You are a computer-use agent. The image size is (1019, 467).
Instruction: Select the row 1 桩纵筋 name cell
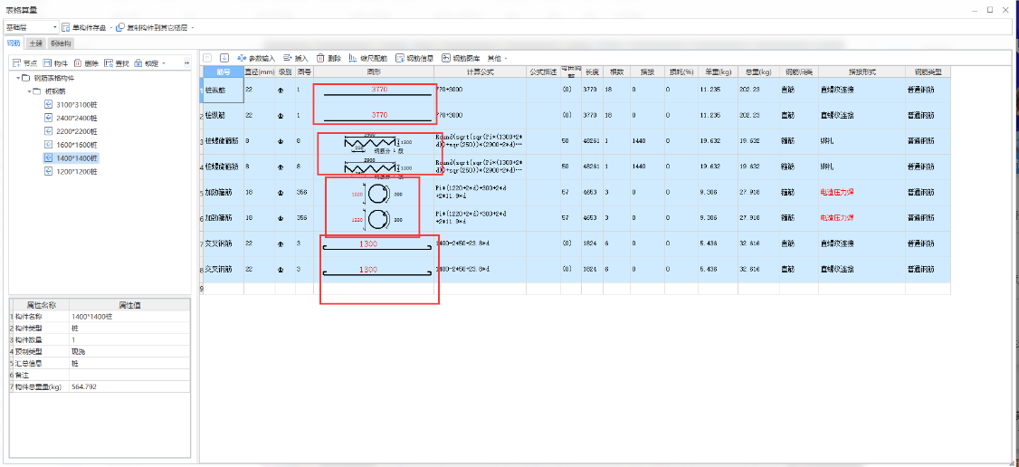pyautogui.click(x=223, y=90)
